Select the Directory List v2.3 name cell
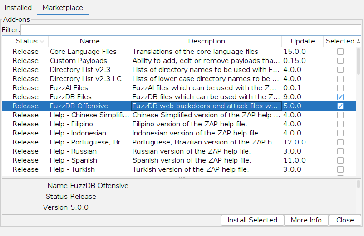 click(89, 70)
